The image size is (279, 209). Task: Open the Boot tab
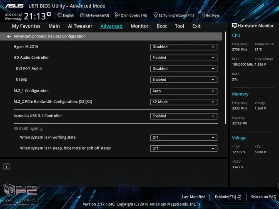coord(162,26)
